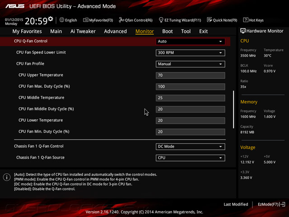Select Chassis Fan 1 Q-Fan Source label
This screenshot has width=289, height=217.
point(40,157)
